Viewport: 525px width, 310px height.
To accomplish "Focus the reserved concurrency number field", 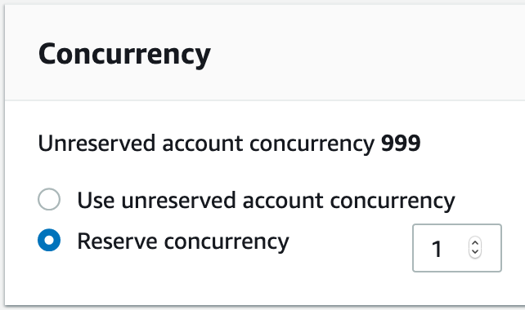I will point(457,248).
